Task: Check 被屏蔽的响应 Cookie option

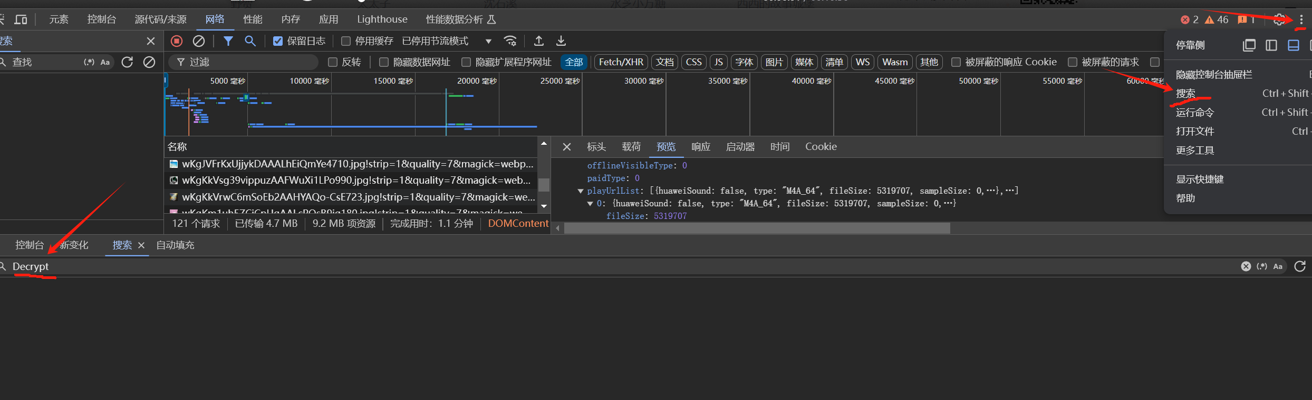Action: (956, 62)
